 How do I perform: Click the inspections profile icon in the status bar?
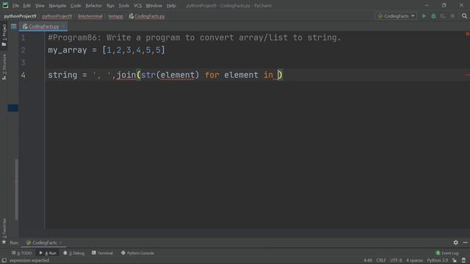[x=463, y=260]
